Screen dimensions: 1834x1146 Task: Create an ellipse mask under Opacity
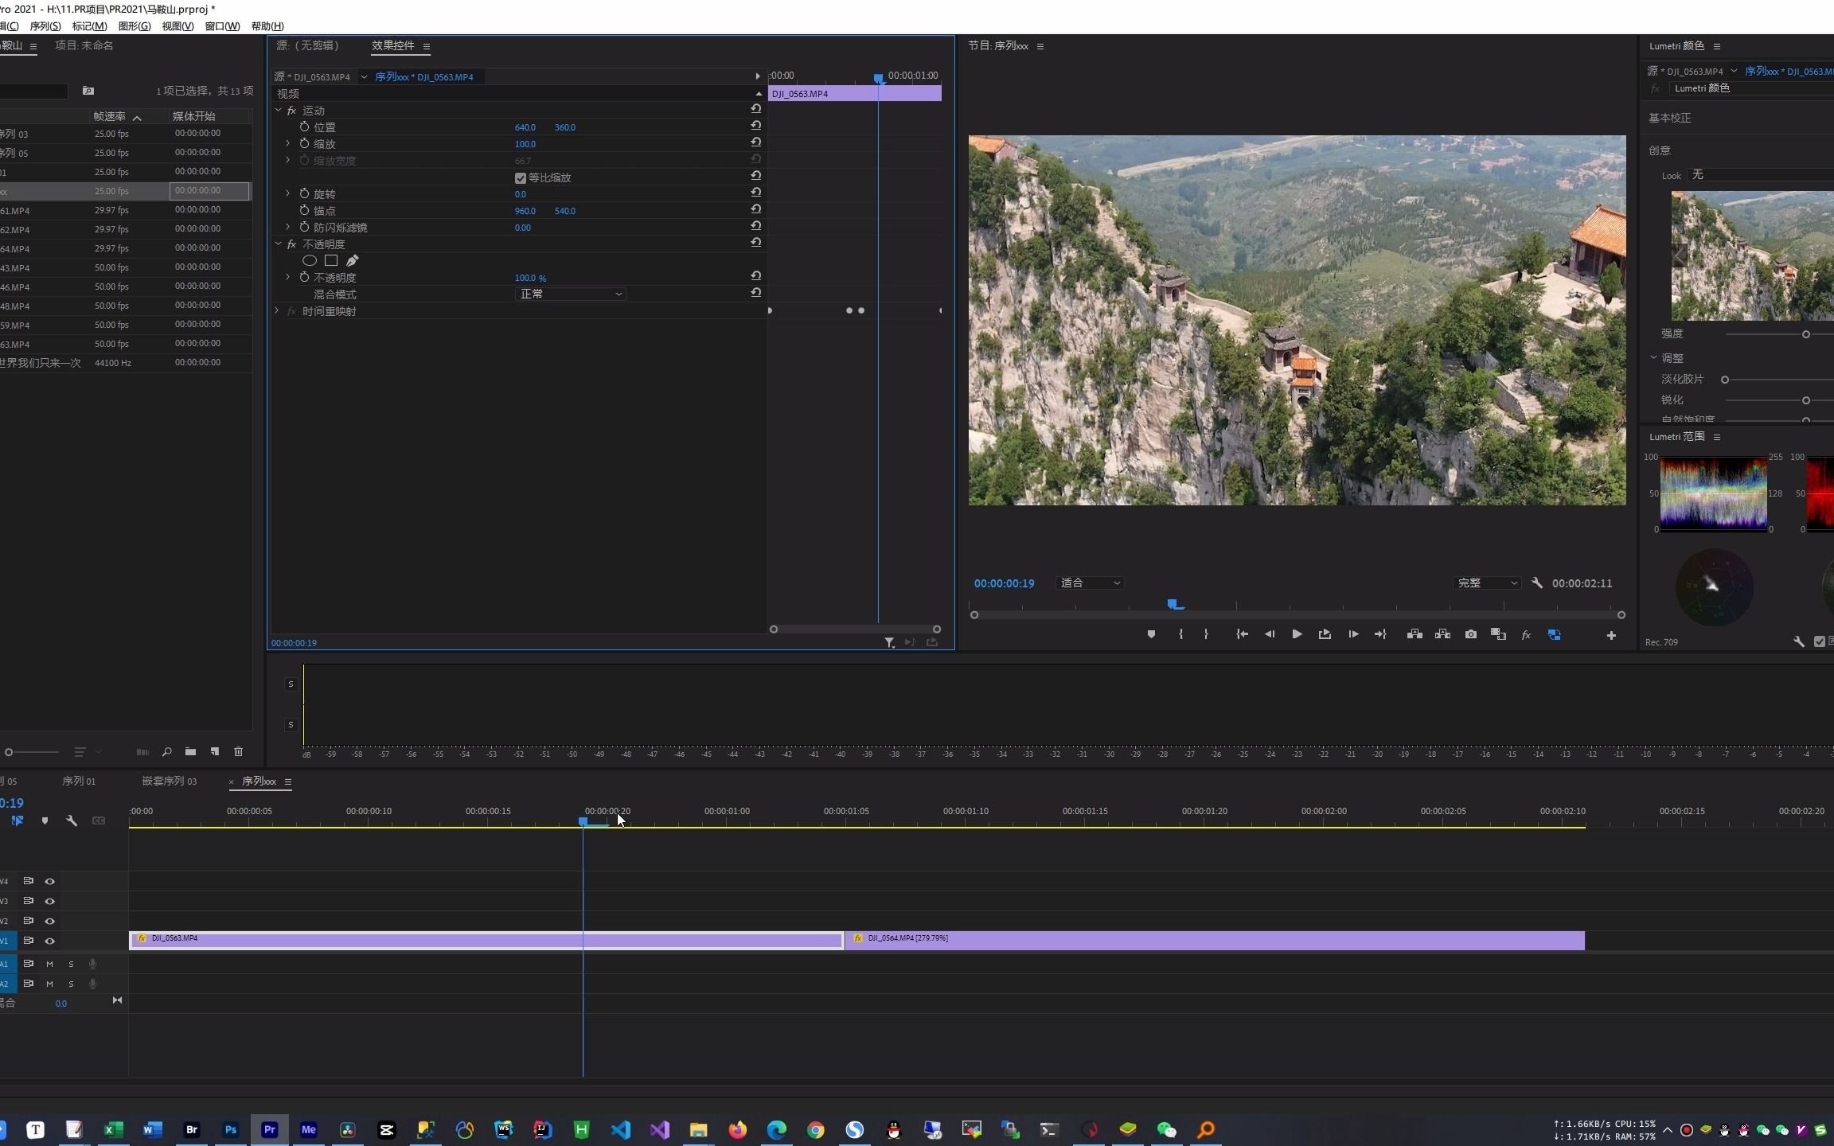point(310,260)
